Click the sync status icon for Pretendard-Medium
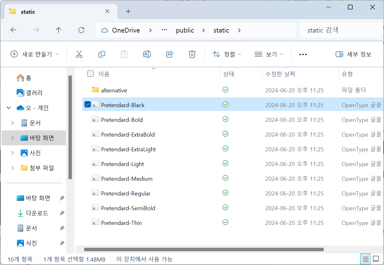 click(225, 178)
